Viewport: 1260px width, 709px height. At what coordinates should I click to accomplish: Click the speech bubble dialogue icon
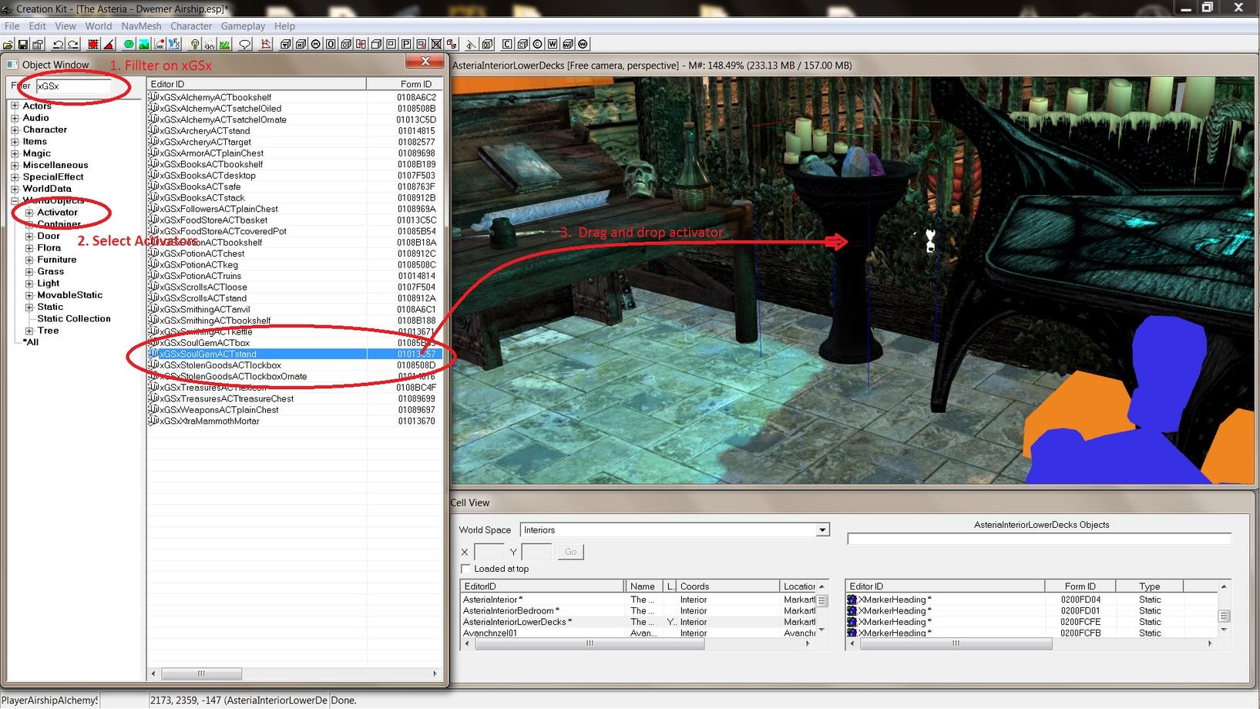(x=245, y=45)
